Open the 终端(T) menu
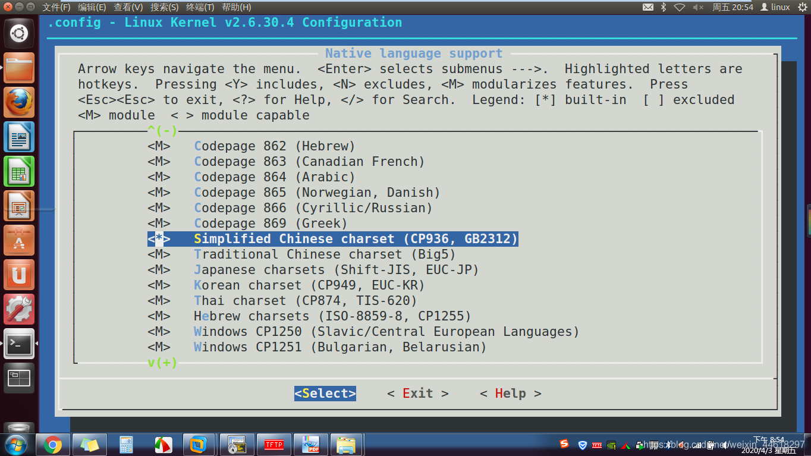The width and height of the screenshot is (811, 456). (200, 7)
